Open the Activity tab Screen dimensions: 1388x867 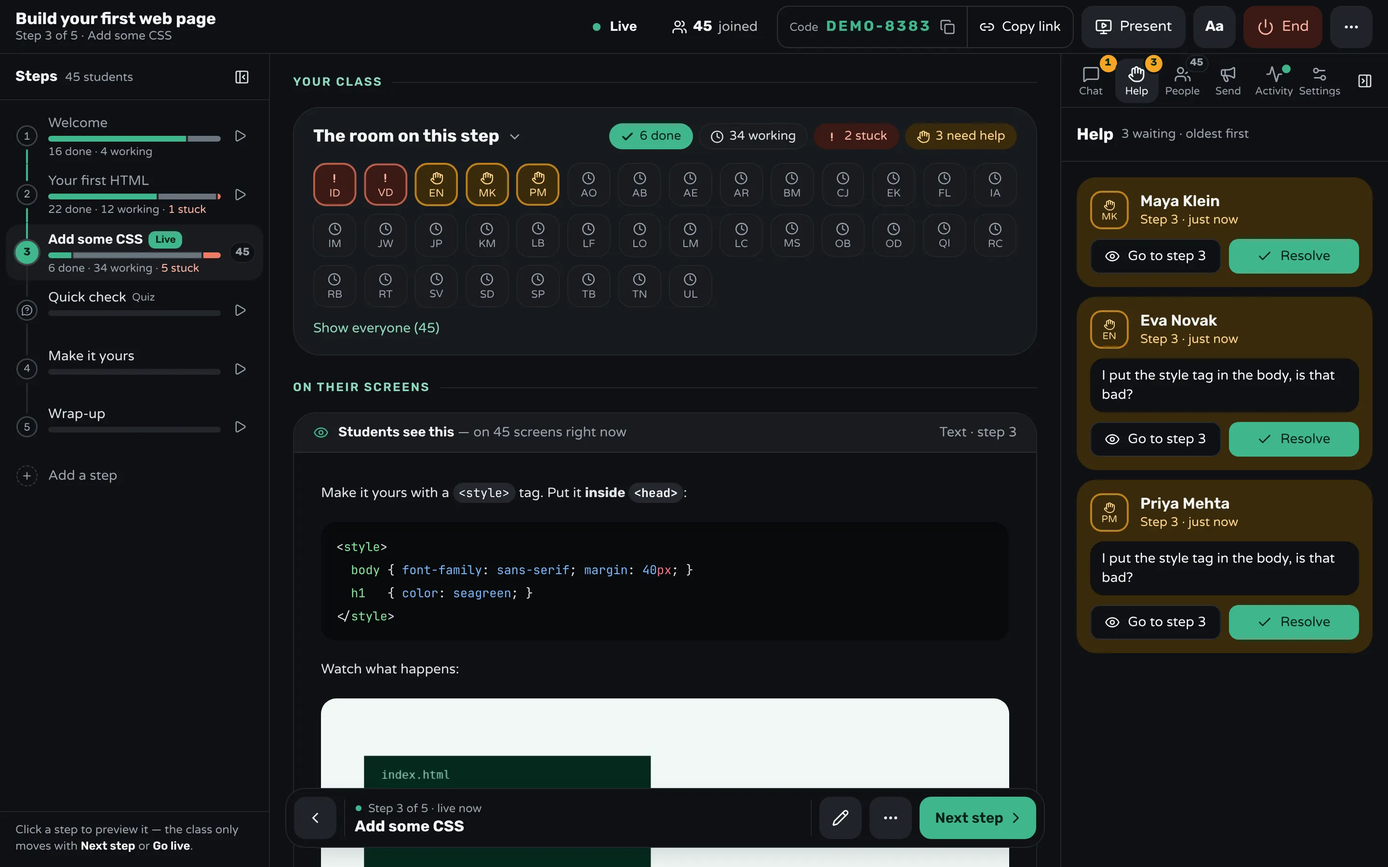click(x=1273, y=81)
